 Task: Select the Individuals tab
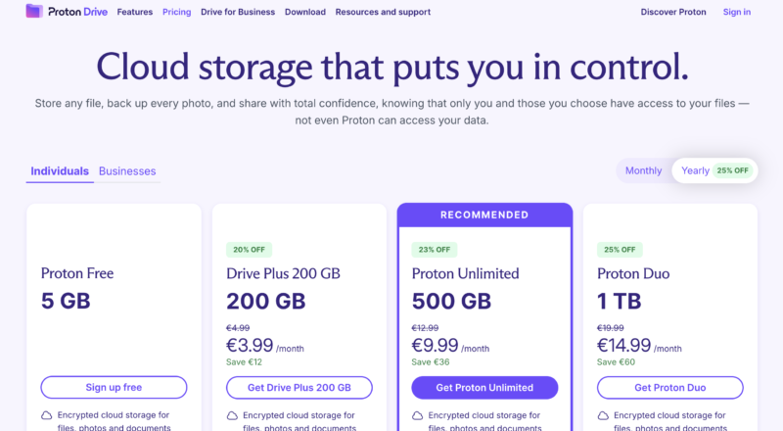click(x=60, y=171)
